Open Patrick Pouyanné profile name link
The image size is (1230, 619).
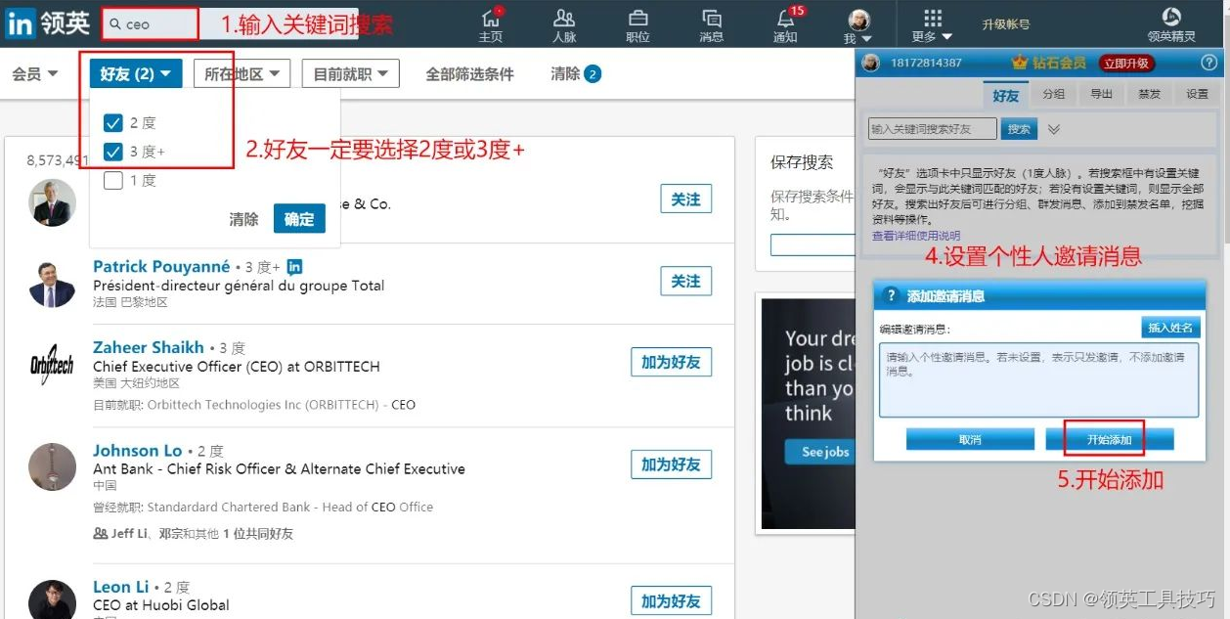161,266
